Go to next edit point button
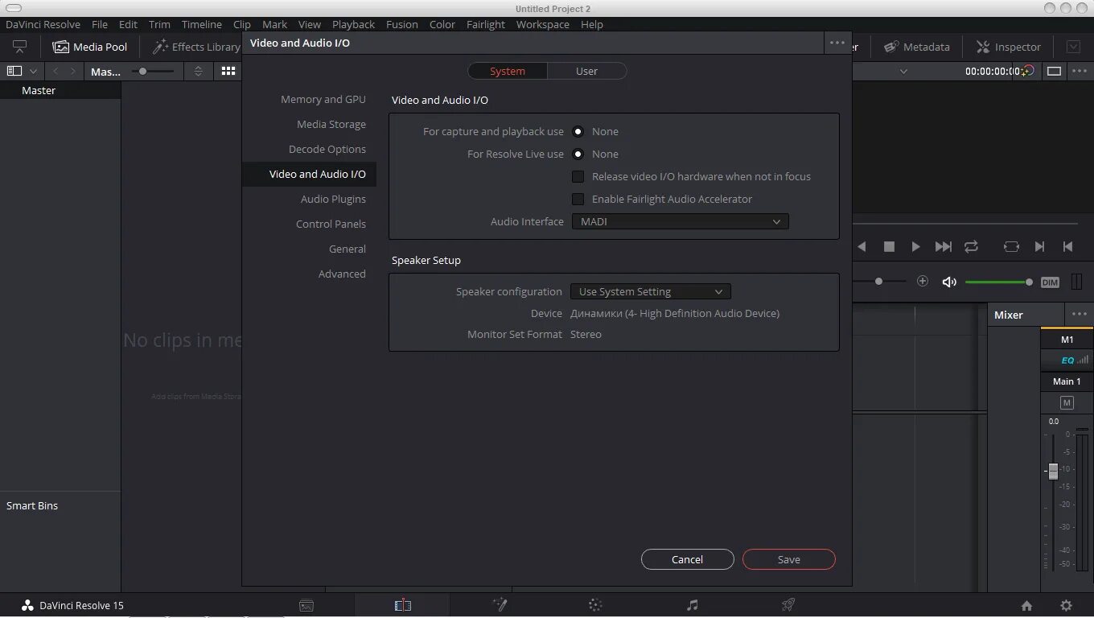Image resolution: width=1094 pixels, height=618 pixels. tap(1039, 246)
